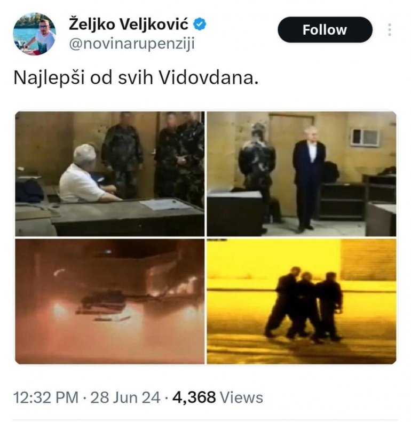Visit the @novinarupenziji handle link

point(132,44)
